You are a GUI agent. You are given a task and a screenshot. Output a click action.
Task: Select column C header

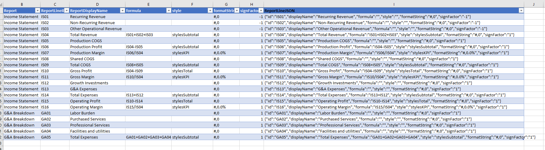pos(55,4)
